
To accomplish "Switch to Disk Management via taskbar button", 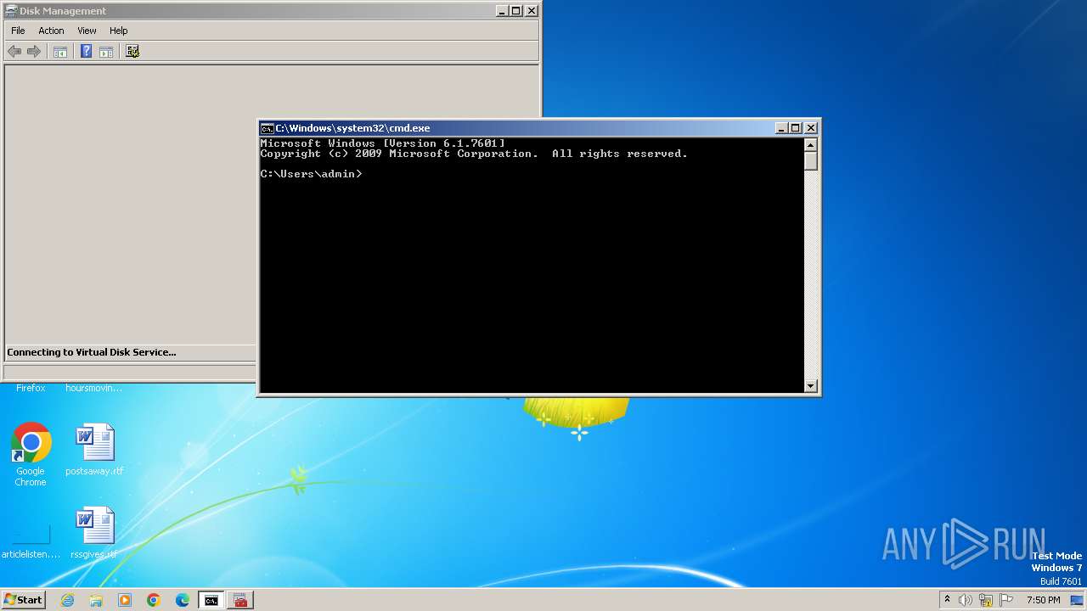I will click(240, 600).
